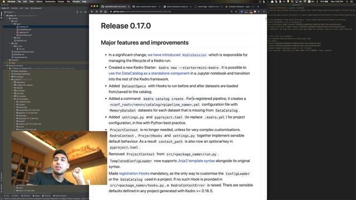Collapse all in PyCharm Project panel toolbar

tap(81, 12)
